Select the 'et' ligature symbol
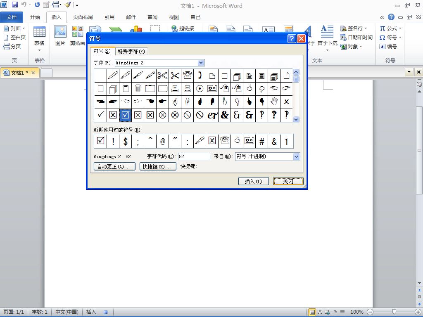Screen dimensions: 423x317 click(212, 115)
